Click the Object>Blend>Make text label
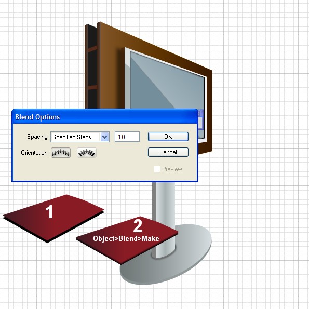The width and height of the screenshot is (309, 309). (x=126, y=238)
